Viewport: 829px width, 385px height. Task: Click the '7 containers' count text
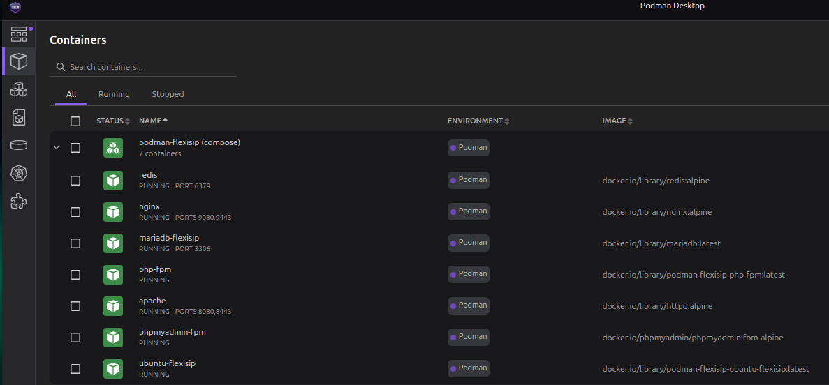coord(160,153)
